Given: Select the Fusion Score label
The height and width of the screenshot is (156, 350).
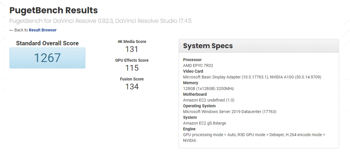Looking at the screenshot, I should pos(132,79).
